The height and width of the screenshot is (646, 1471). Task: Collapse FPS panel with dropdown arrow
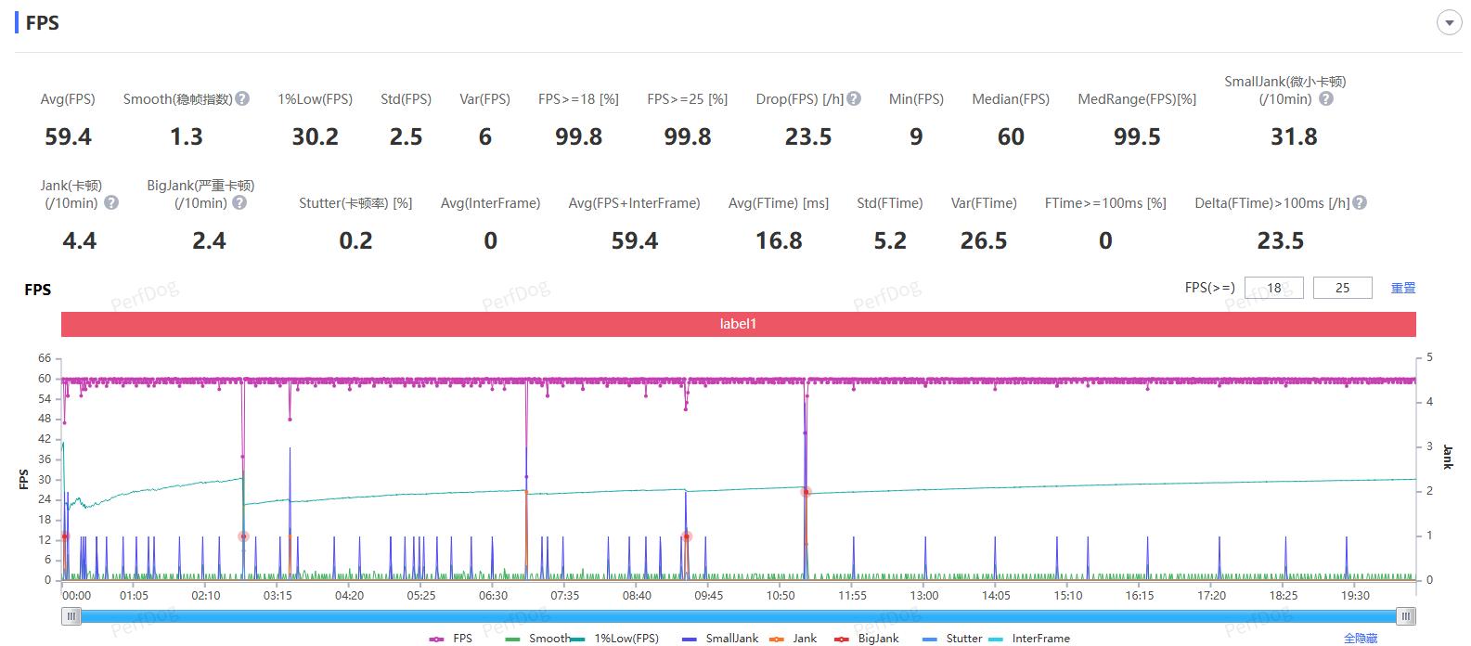pos(1449,23)
